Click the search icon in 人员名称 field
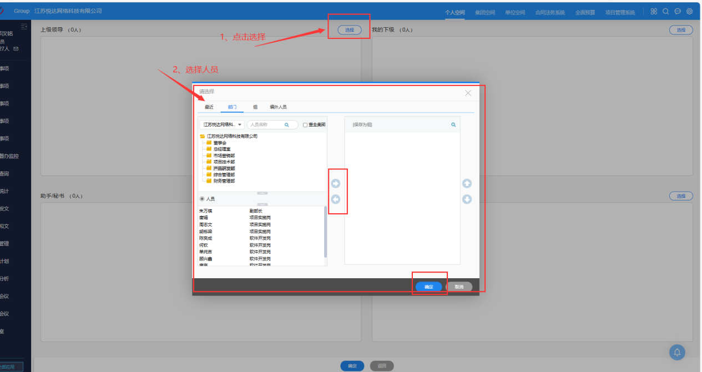This screenshot has height=372, width=702. pos(287,125)
